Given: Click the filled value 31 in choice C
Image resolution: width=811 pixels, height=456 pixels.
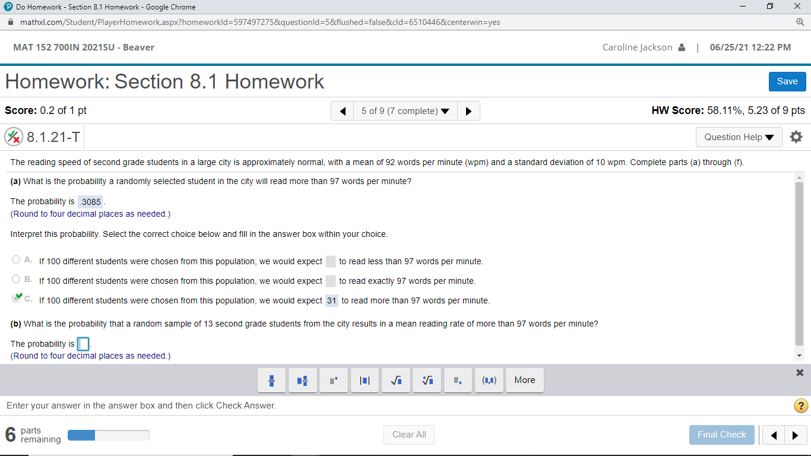Looking at the screenshot, I should tap(332, 300).
